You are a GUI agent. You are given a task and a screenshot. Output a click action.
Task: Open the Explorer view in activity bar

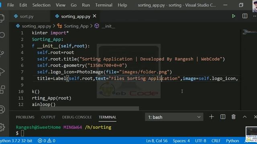2,18
